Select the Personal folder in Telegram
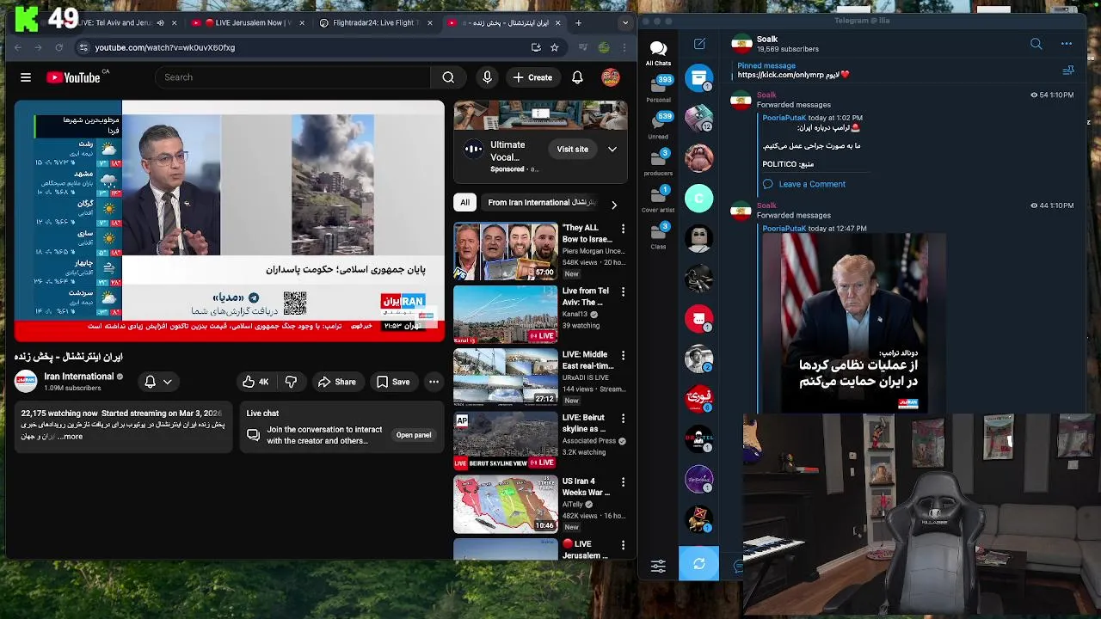The image size is (1101, 619). [658, 89]
